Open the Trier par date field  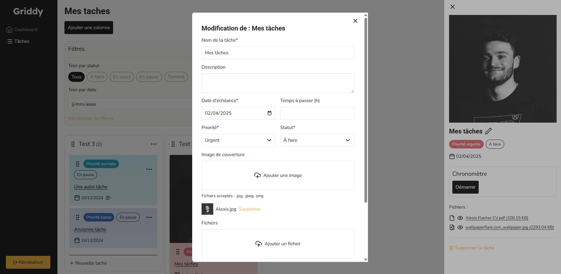click(x=130, y=104)
